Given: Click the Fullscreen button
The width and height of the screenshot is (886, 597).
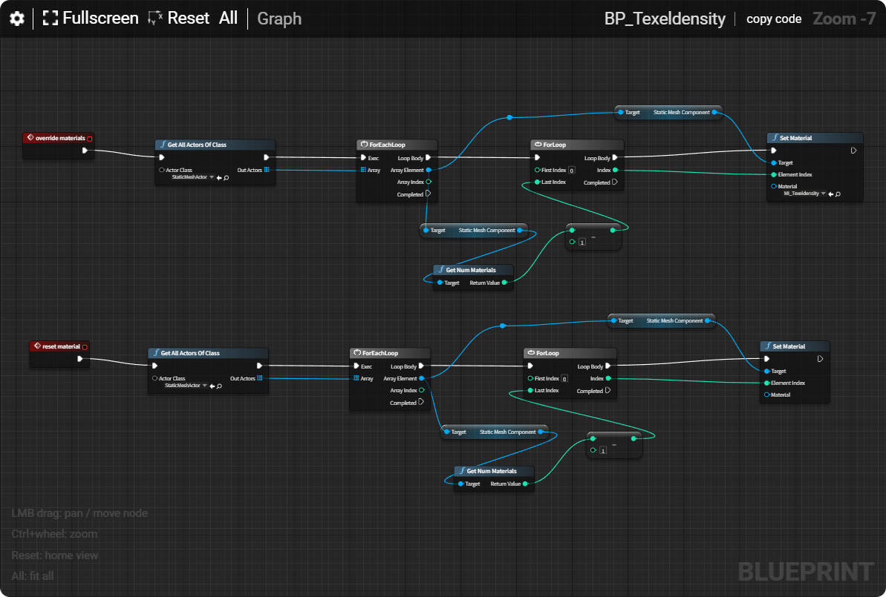Looking at the screenshot, I should point(91,18).
